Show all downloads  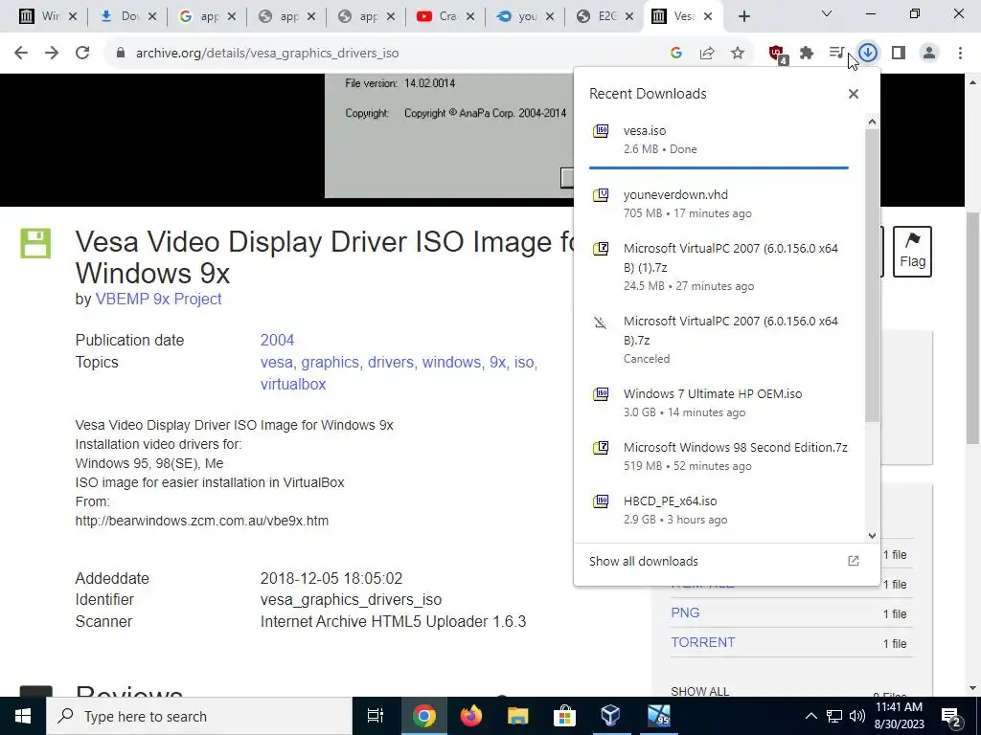click(x=724, y=561)
